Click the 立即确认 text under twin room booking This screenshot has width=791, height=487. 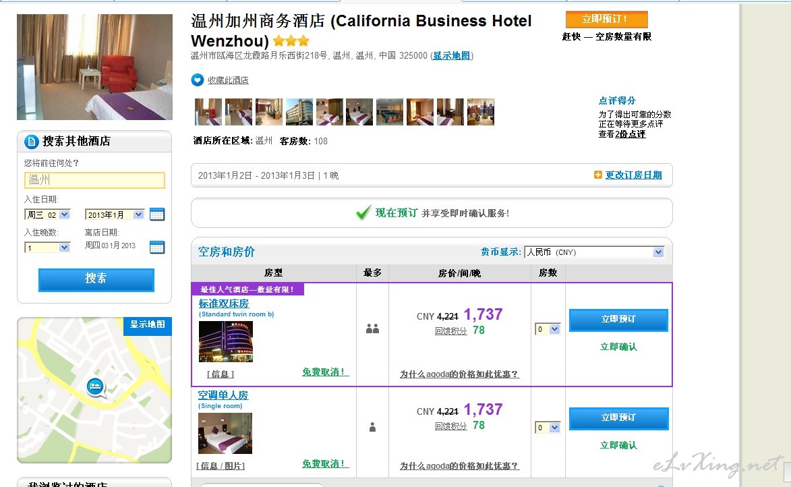[618, 347]
